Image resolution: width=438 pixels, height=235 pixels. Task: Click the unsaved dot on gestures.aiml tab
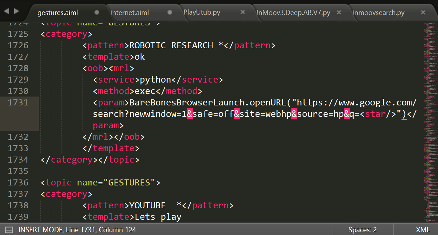click(x=97, y=12)
